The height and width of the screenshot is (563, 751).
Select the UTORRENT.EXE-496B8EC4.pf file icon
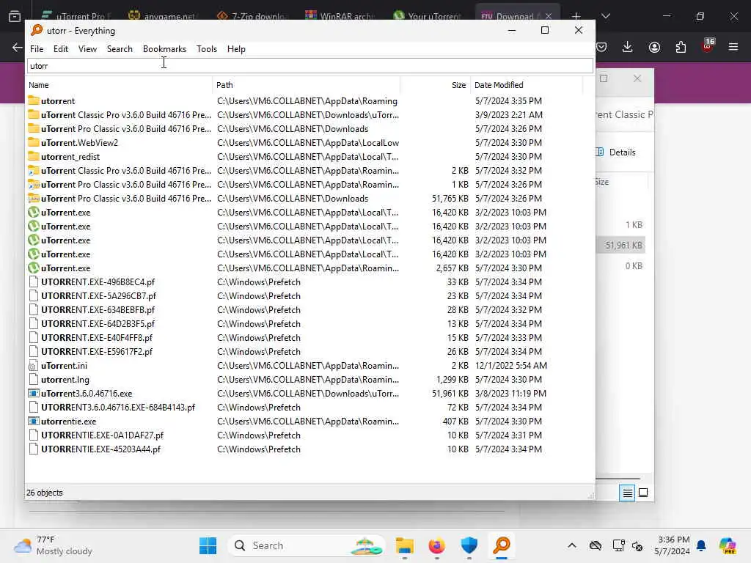33,282
